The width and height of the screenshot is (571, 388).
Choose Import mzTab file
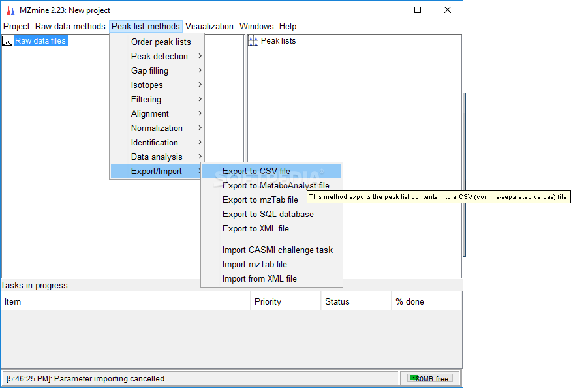pos(271,264)
